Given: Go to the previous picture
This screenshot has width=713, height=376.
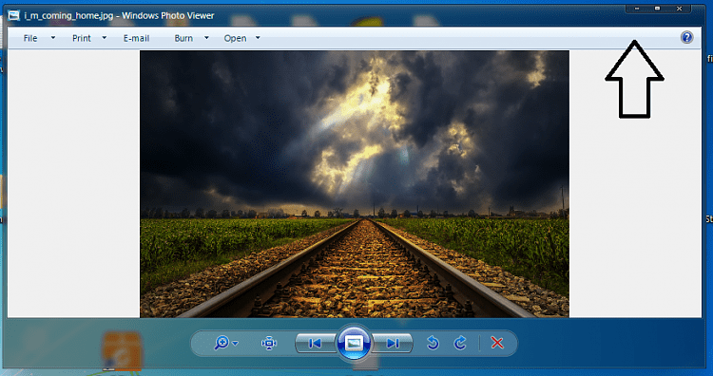Looking at the screenshot, I should pos(315,344).
